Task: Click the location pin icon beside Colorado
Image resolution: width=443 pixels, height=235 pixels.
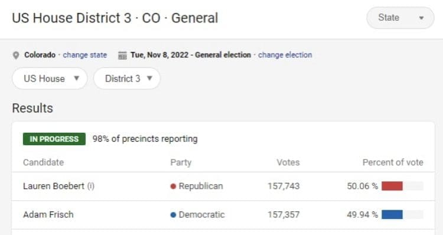Action: tap(16, 56)
